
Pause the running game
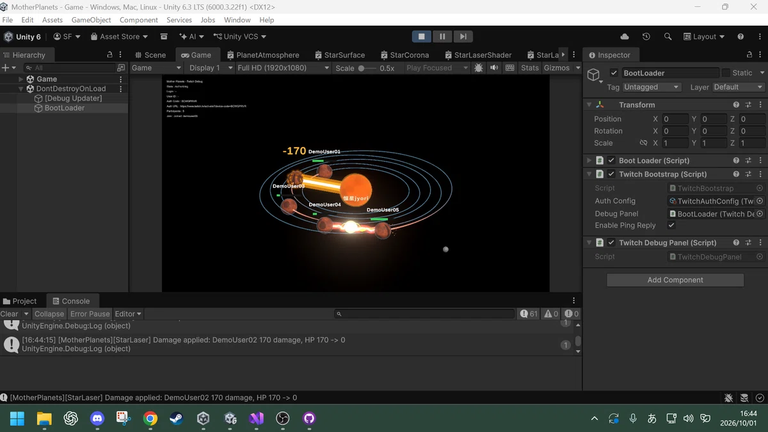pos(442,36)
